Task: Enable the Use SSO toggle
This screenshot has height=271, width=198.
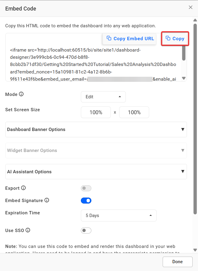Action: pyautogui.click(x=86, y=231)
